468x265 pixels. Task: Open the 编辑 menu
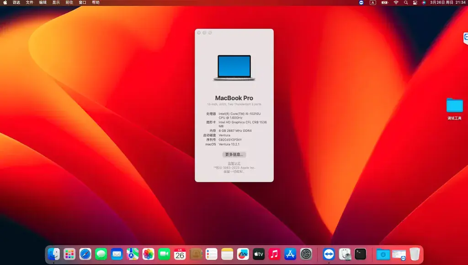click(x=43, y=2)
